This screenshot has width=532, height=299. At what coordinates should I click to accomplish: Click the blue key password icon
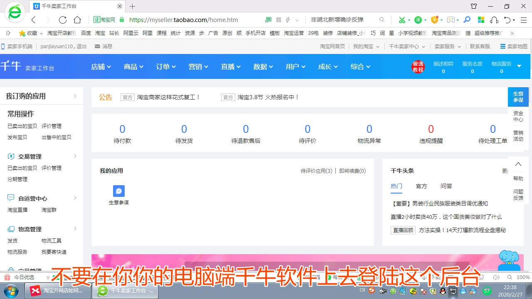point(467,20)
